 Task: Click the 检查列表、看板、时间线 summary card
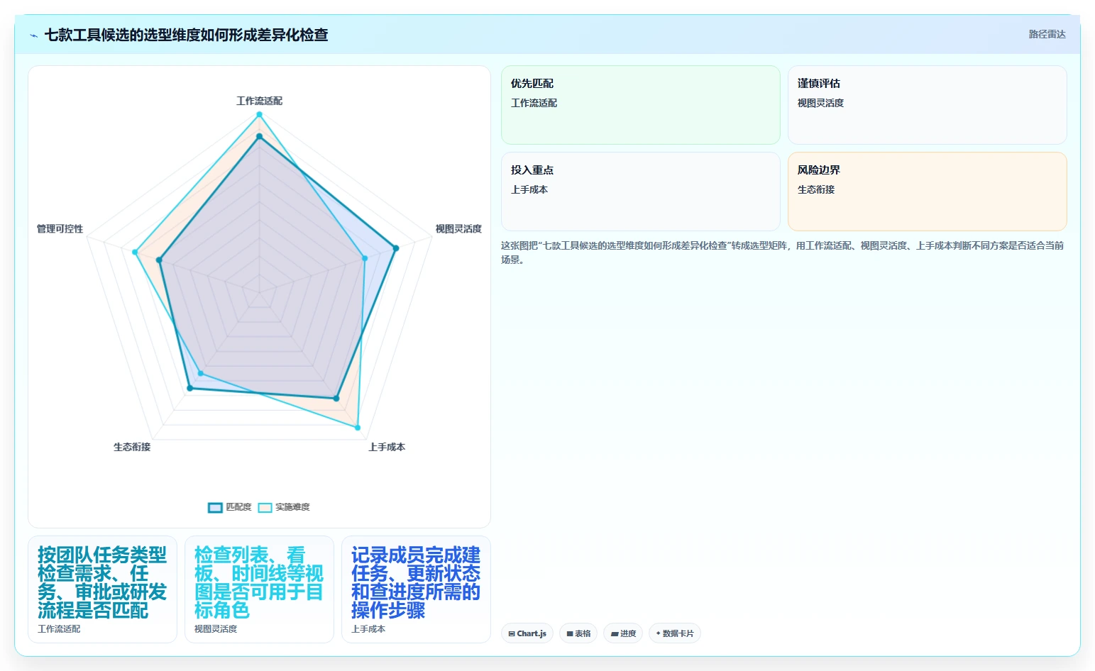point(259,589)
